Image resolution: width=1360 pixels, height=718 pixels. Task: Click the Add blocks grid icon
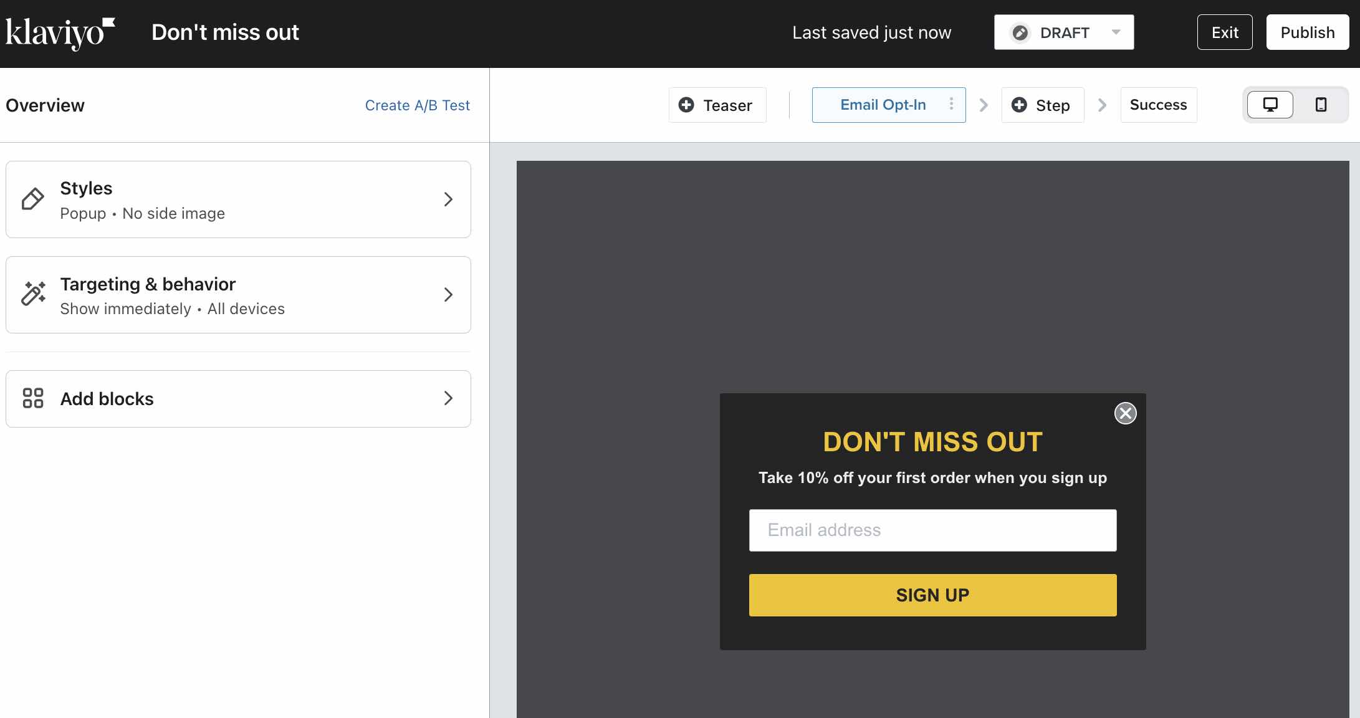click(x=33, y=398)
